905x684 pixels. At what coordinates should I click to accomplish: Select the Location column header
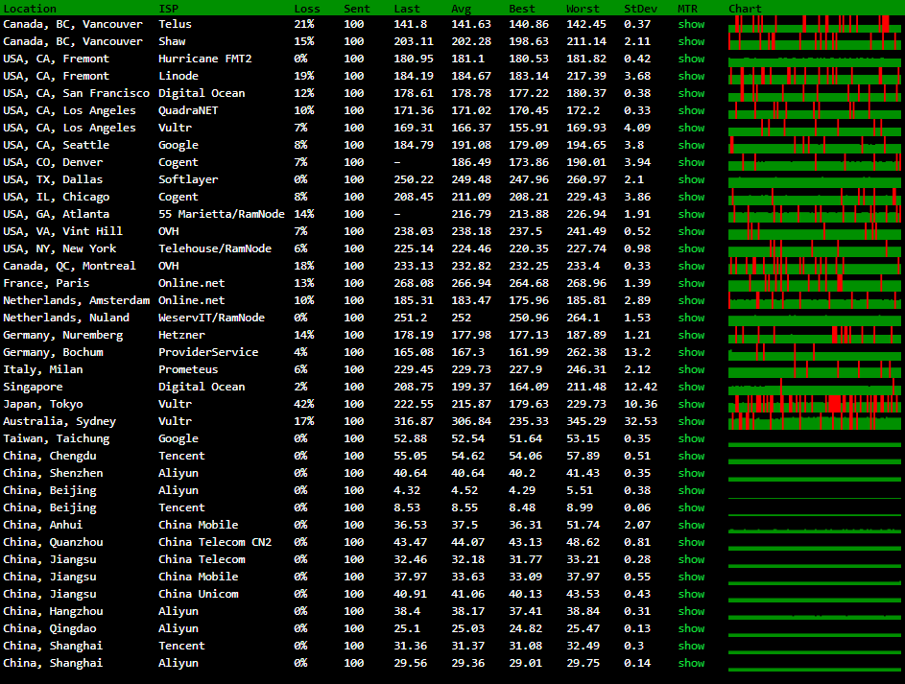[x=30, y=9]
